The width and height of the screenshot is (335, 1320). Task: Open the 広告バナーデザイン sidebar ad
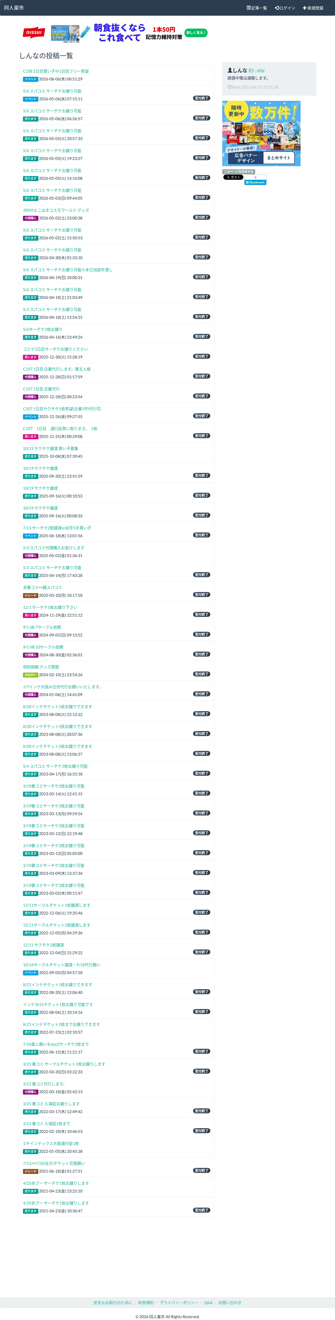click(261, 133)
